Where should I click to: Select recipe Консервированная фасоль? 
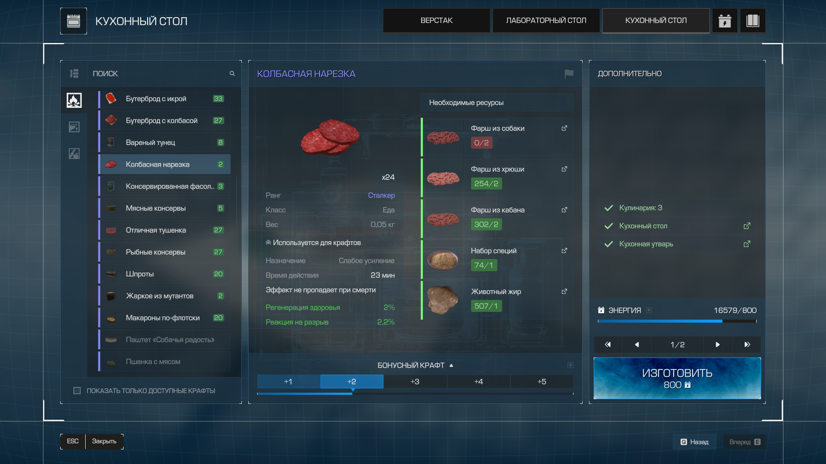[164, 186]
